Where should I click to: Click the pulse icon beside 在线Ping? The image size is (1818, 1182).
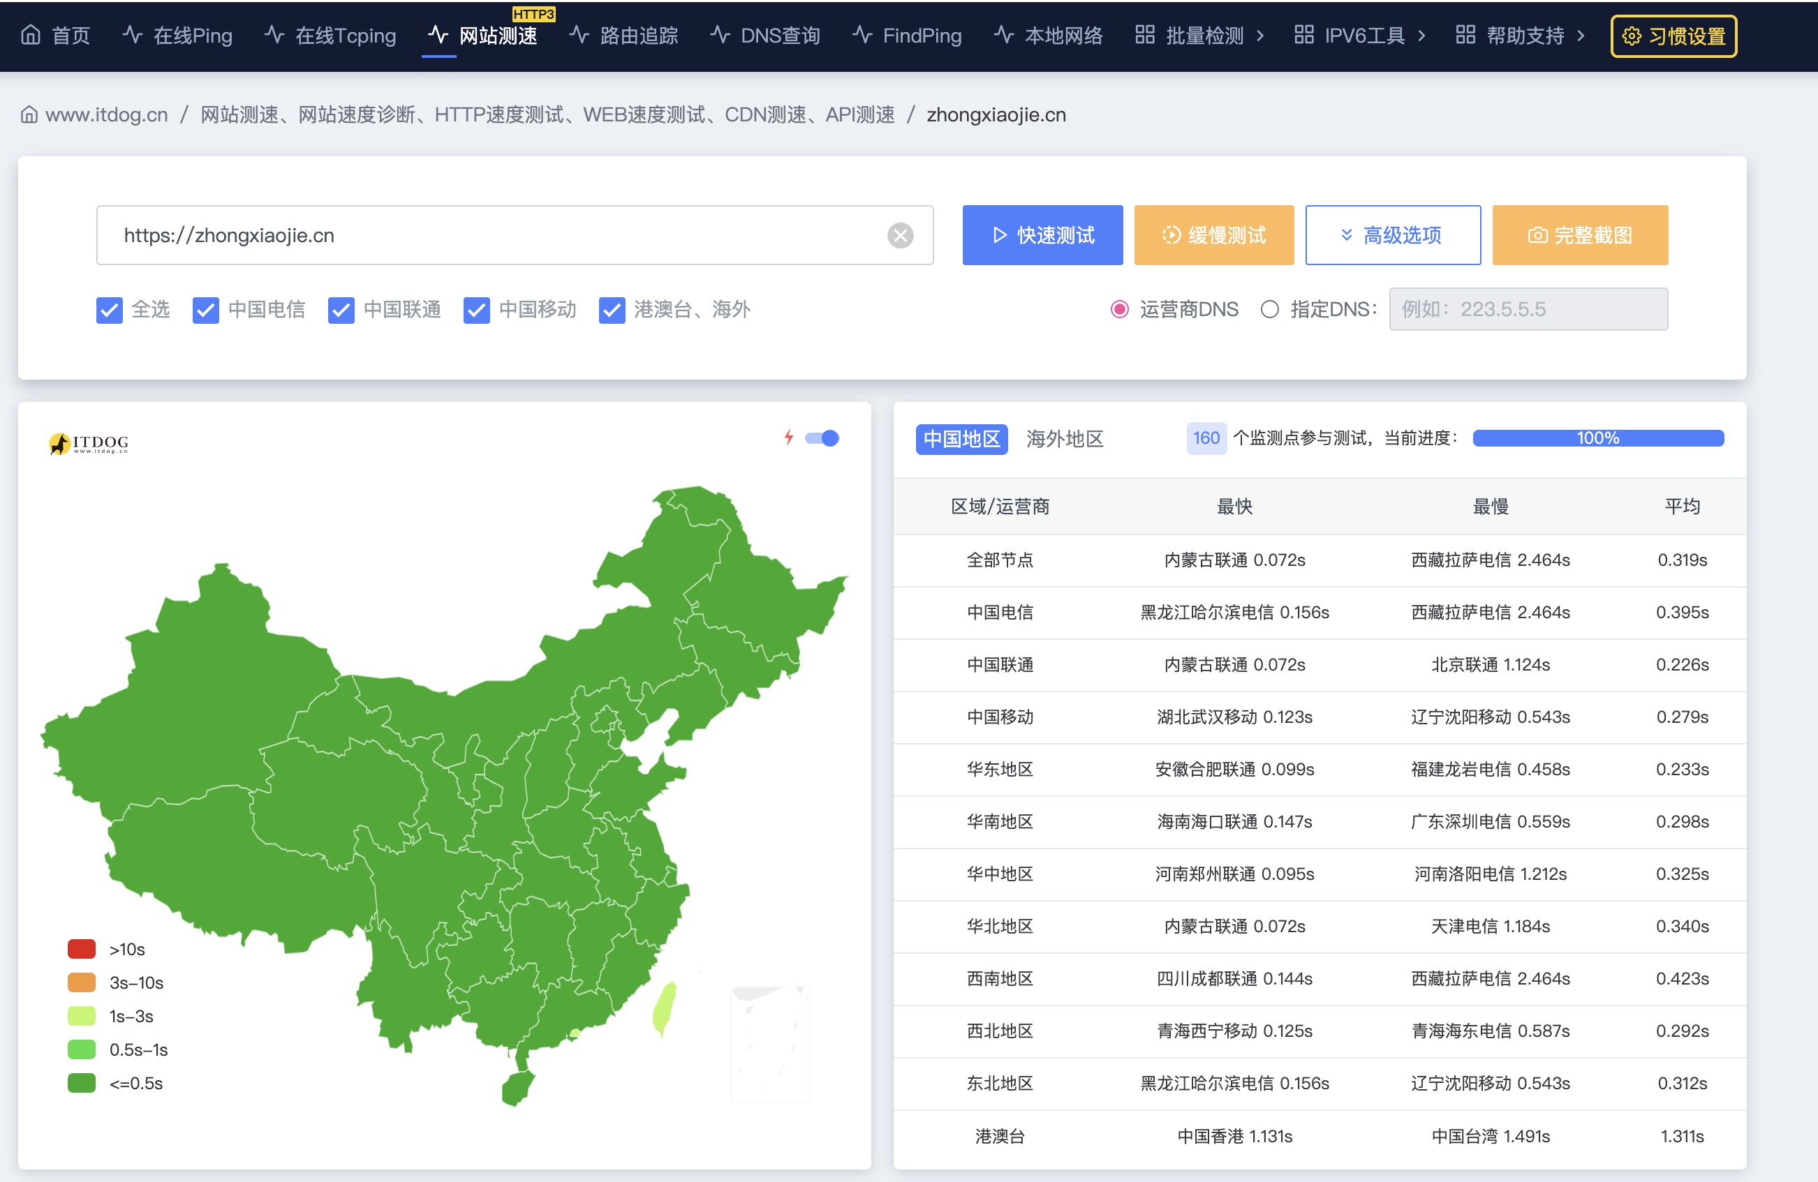[x=132, y=35]
